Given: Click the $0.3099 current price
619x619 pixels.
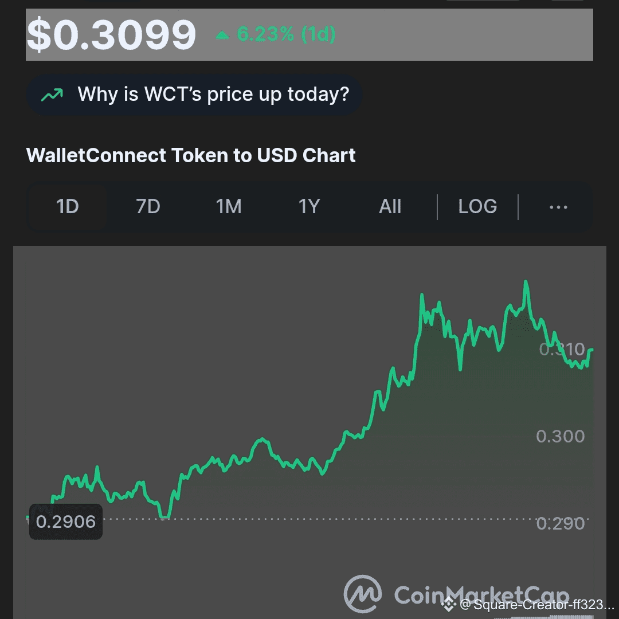Looking at the screenshot, I should click(112, 34).
